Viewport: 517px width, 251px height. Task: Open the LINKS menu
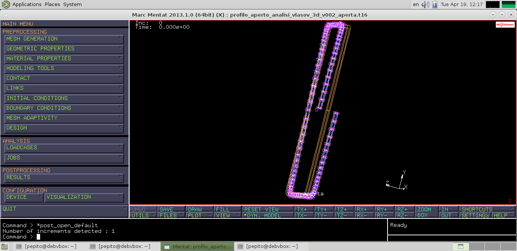tap(64, 88)
